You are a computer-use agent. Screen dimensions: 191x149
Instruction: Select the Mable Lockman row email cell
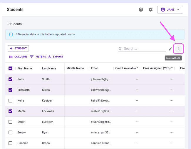point(100,111)
